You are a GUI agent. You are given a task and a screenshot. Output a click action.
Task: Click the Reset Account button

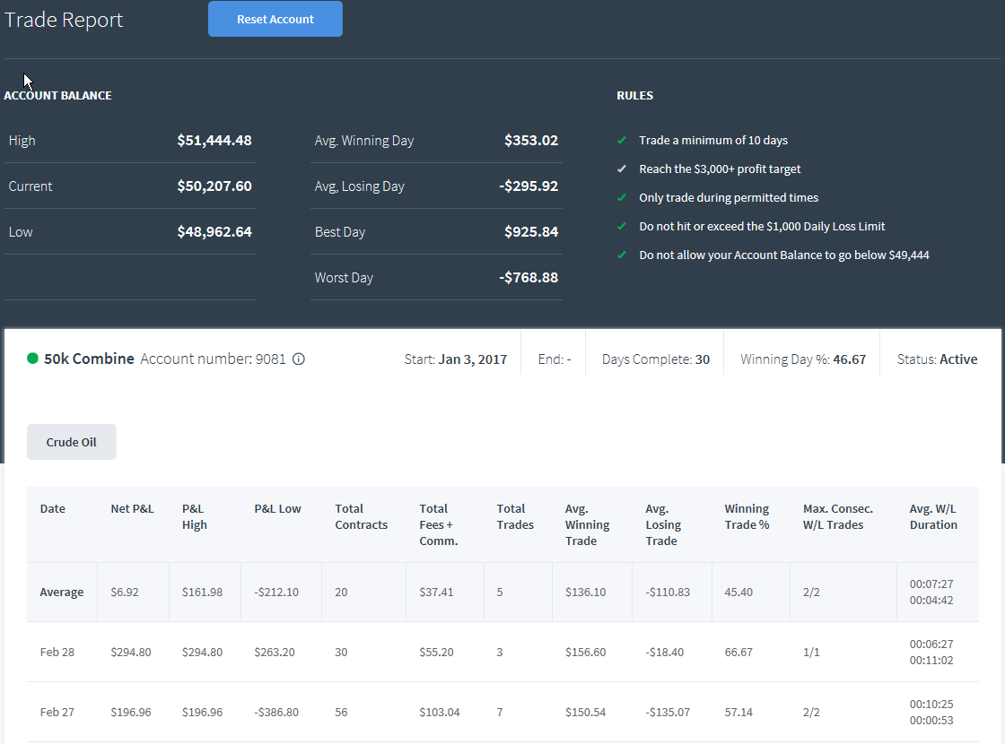click(x=275, y=19)
